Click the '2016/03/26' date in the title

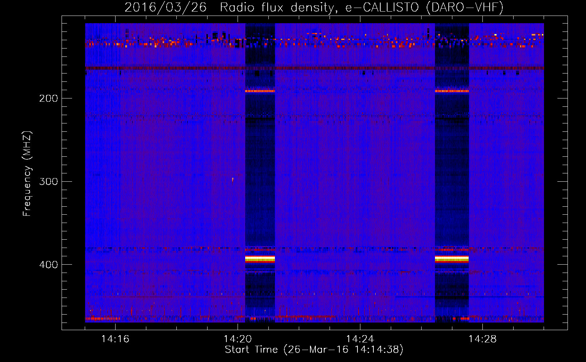pos(166,8)
